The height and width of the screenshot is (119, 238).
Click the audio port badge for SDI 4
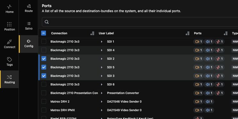pyautogui.click(x=209, y=50)
